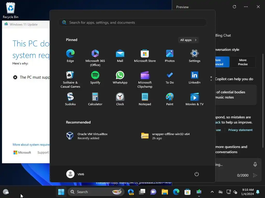Start Solitaire & Casual Games
265x198 pixels.
(x=70, y=80)
